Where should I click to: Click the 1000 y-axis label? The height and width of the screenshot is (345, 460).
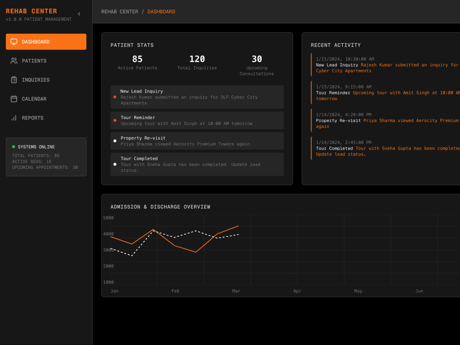108,282
